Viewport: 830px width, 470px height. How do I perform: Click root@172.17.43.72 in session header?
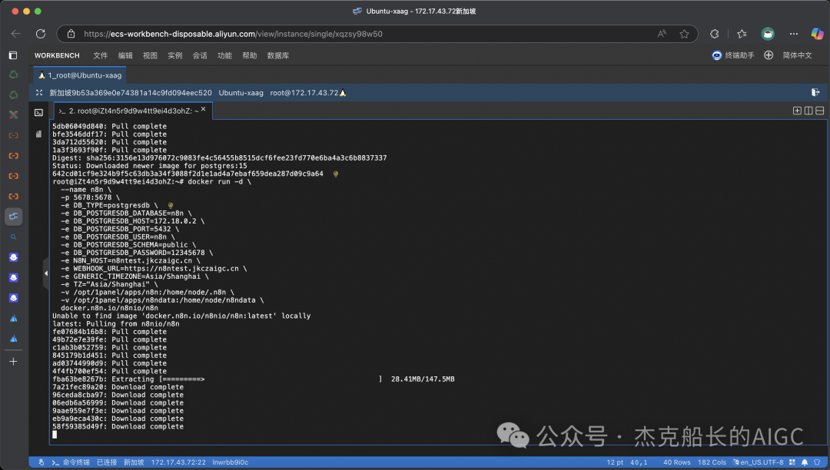[x=304, y=93]
